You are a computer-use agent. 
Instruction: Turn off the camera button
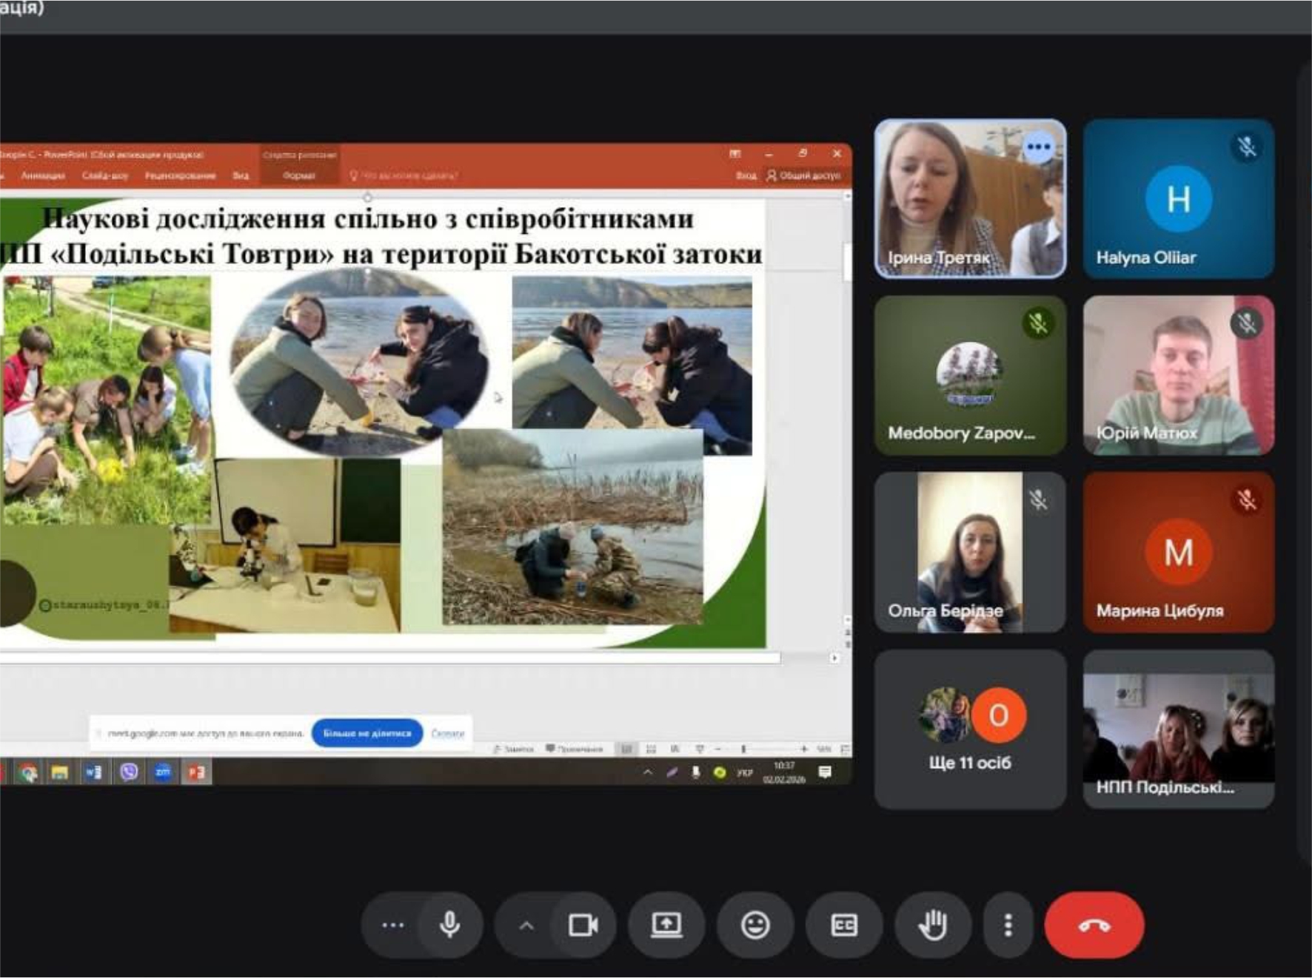coord(583,925)
